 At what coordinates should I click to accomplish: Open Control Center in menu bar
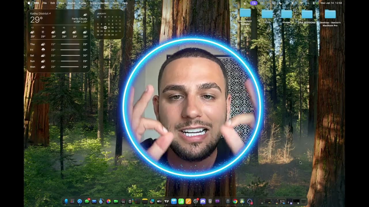314,3
